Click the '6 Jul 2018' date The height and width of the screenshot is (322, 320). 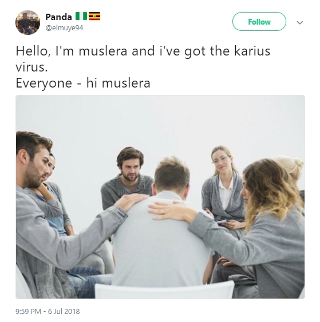pyautogui.click(x=64, y=311)
